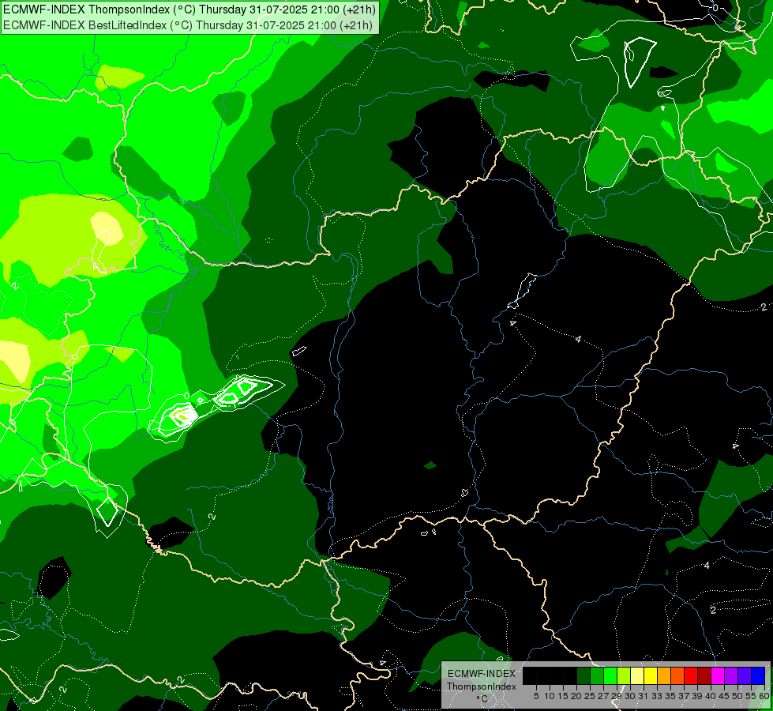
Task: Select the bright red 37–39 legend swatch
Action: 691,676
